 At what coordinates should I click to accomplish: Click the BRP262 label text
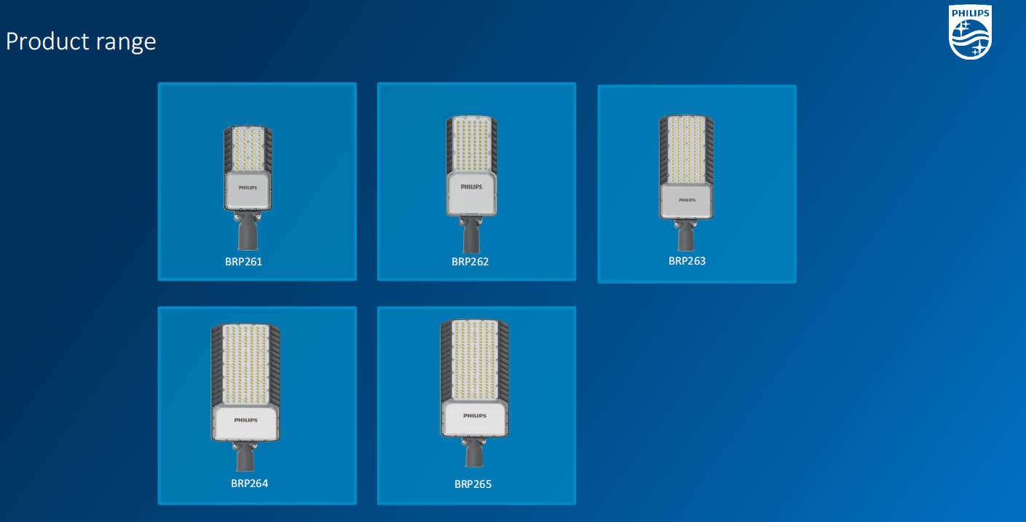click(x=470, y=262)
